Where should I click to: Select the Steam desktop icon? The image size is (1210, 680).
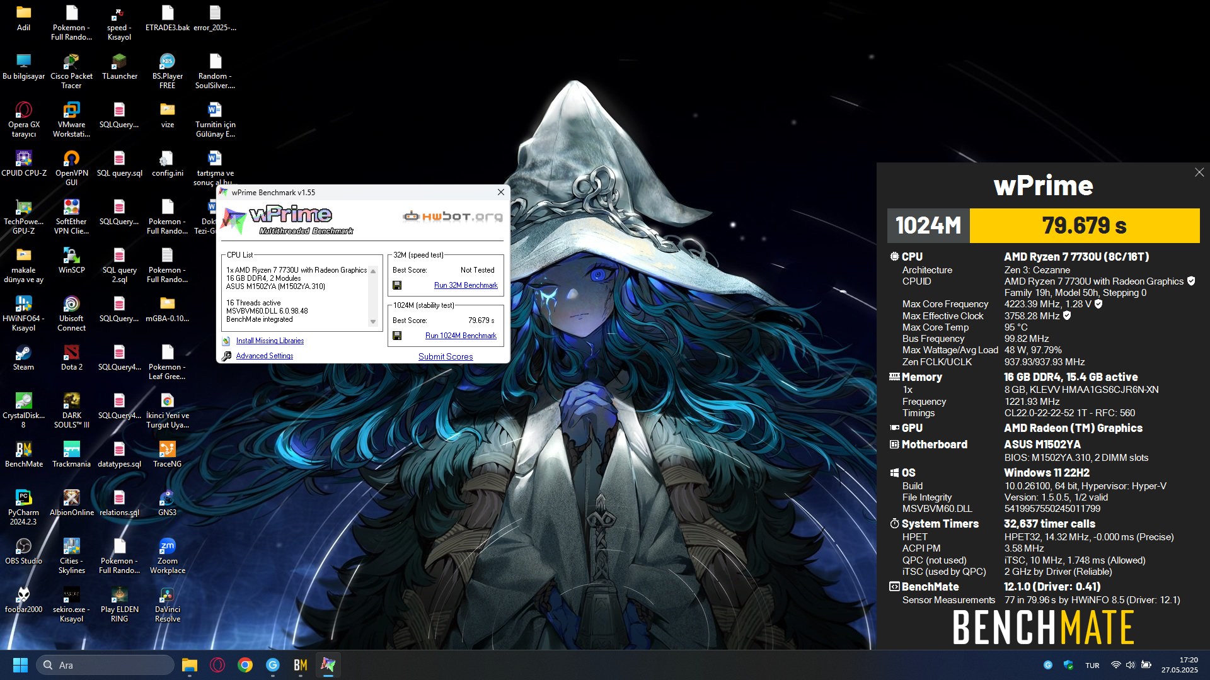pyautogui.click(x=23, y=357)
